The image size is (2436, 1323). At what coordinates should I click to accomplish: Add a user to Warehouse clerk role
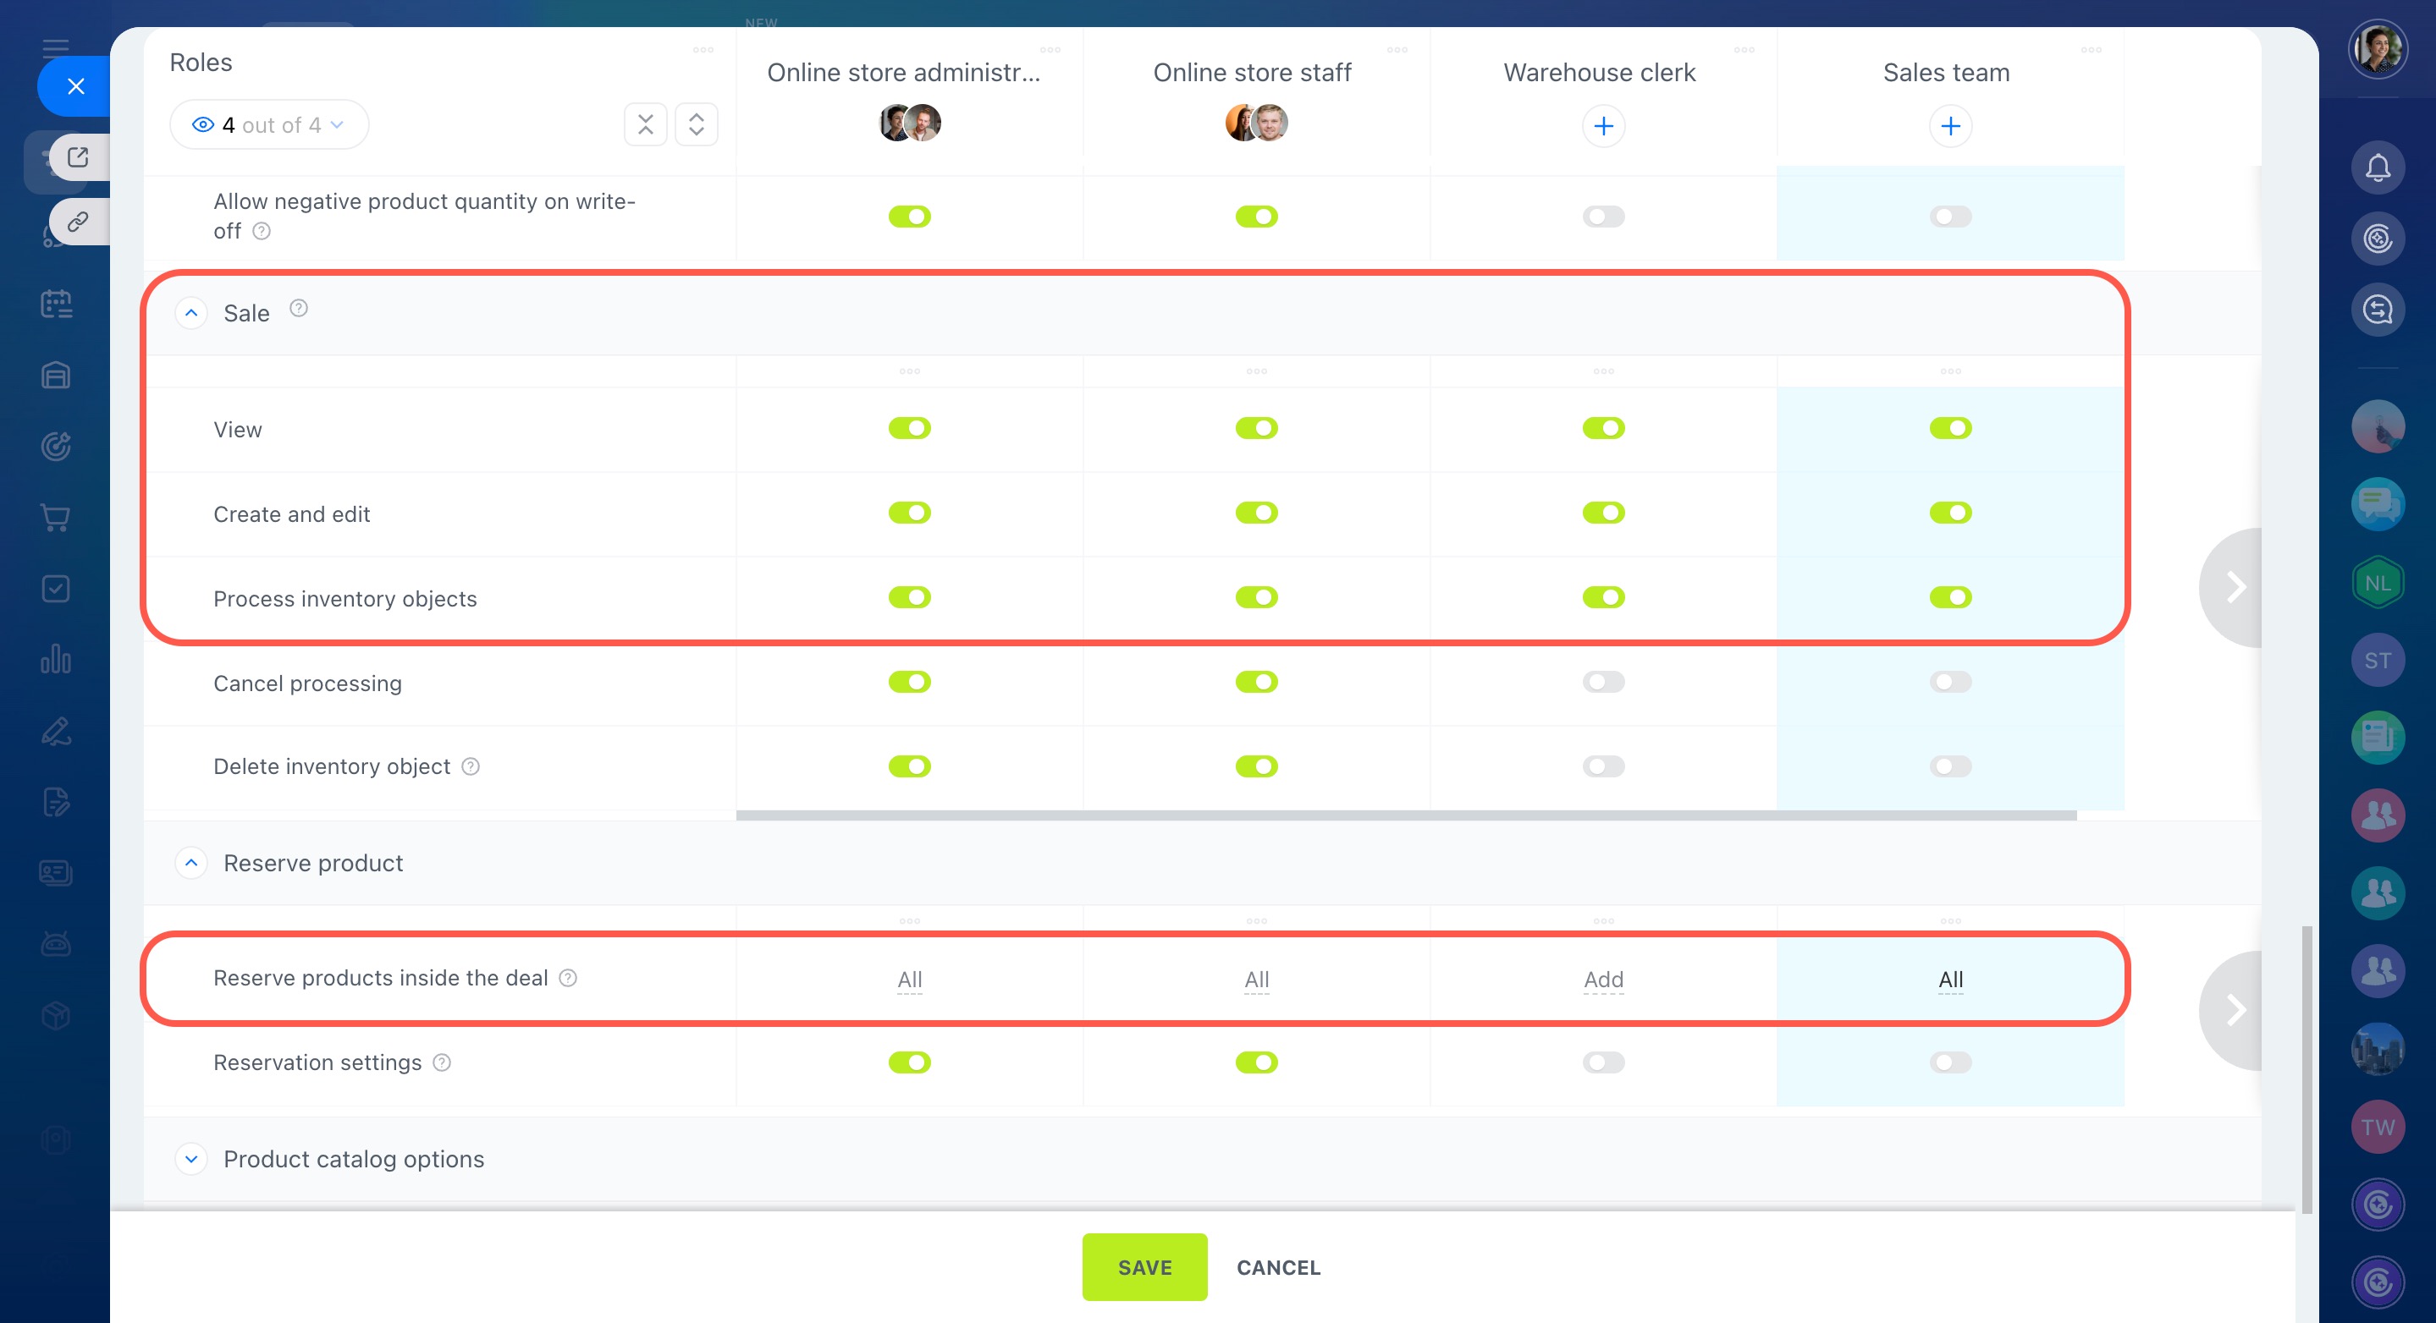point(1603,127)
